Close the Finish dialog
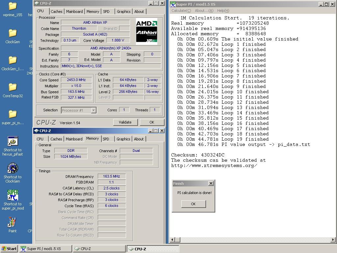 (x=211, y=183)
